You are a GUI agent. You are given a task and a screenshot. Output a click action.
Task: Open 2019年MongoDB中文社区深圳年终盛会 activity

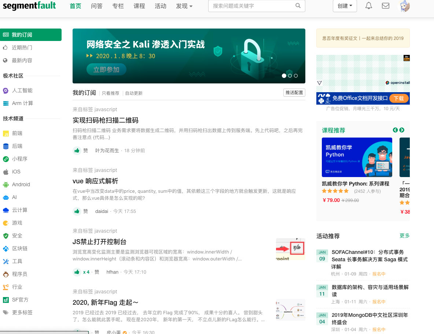[x=370, y=319]
